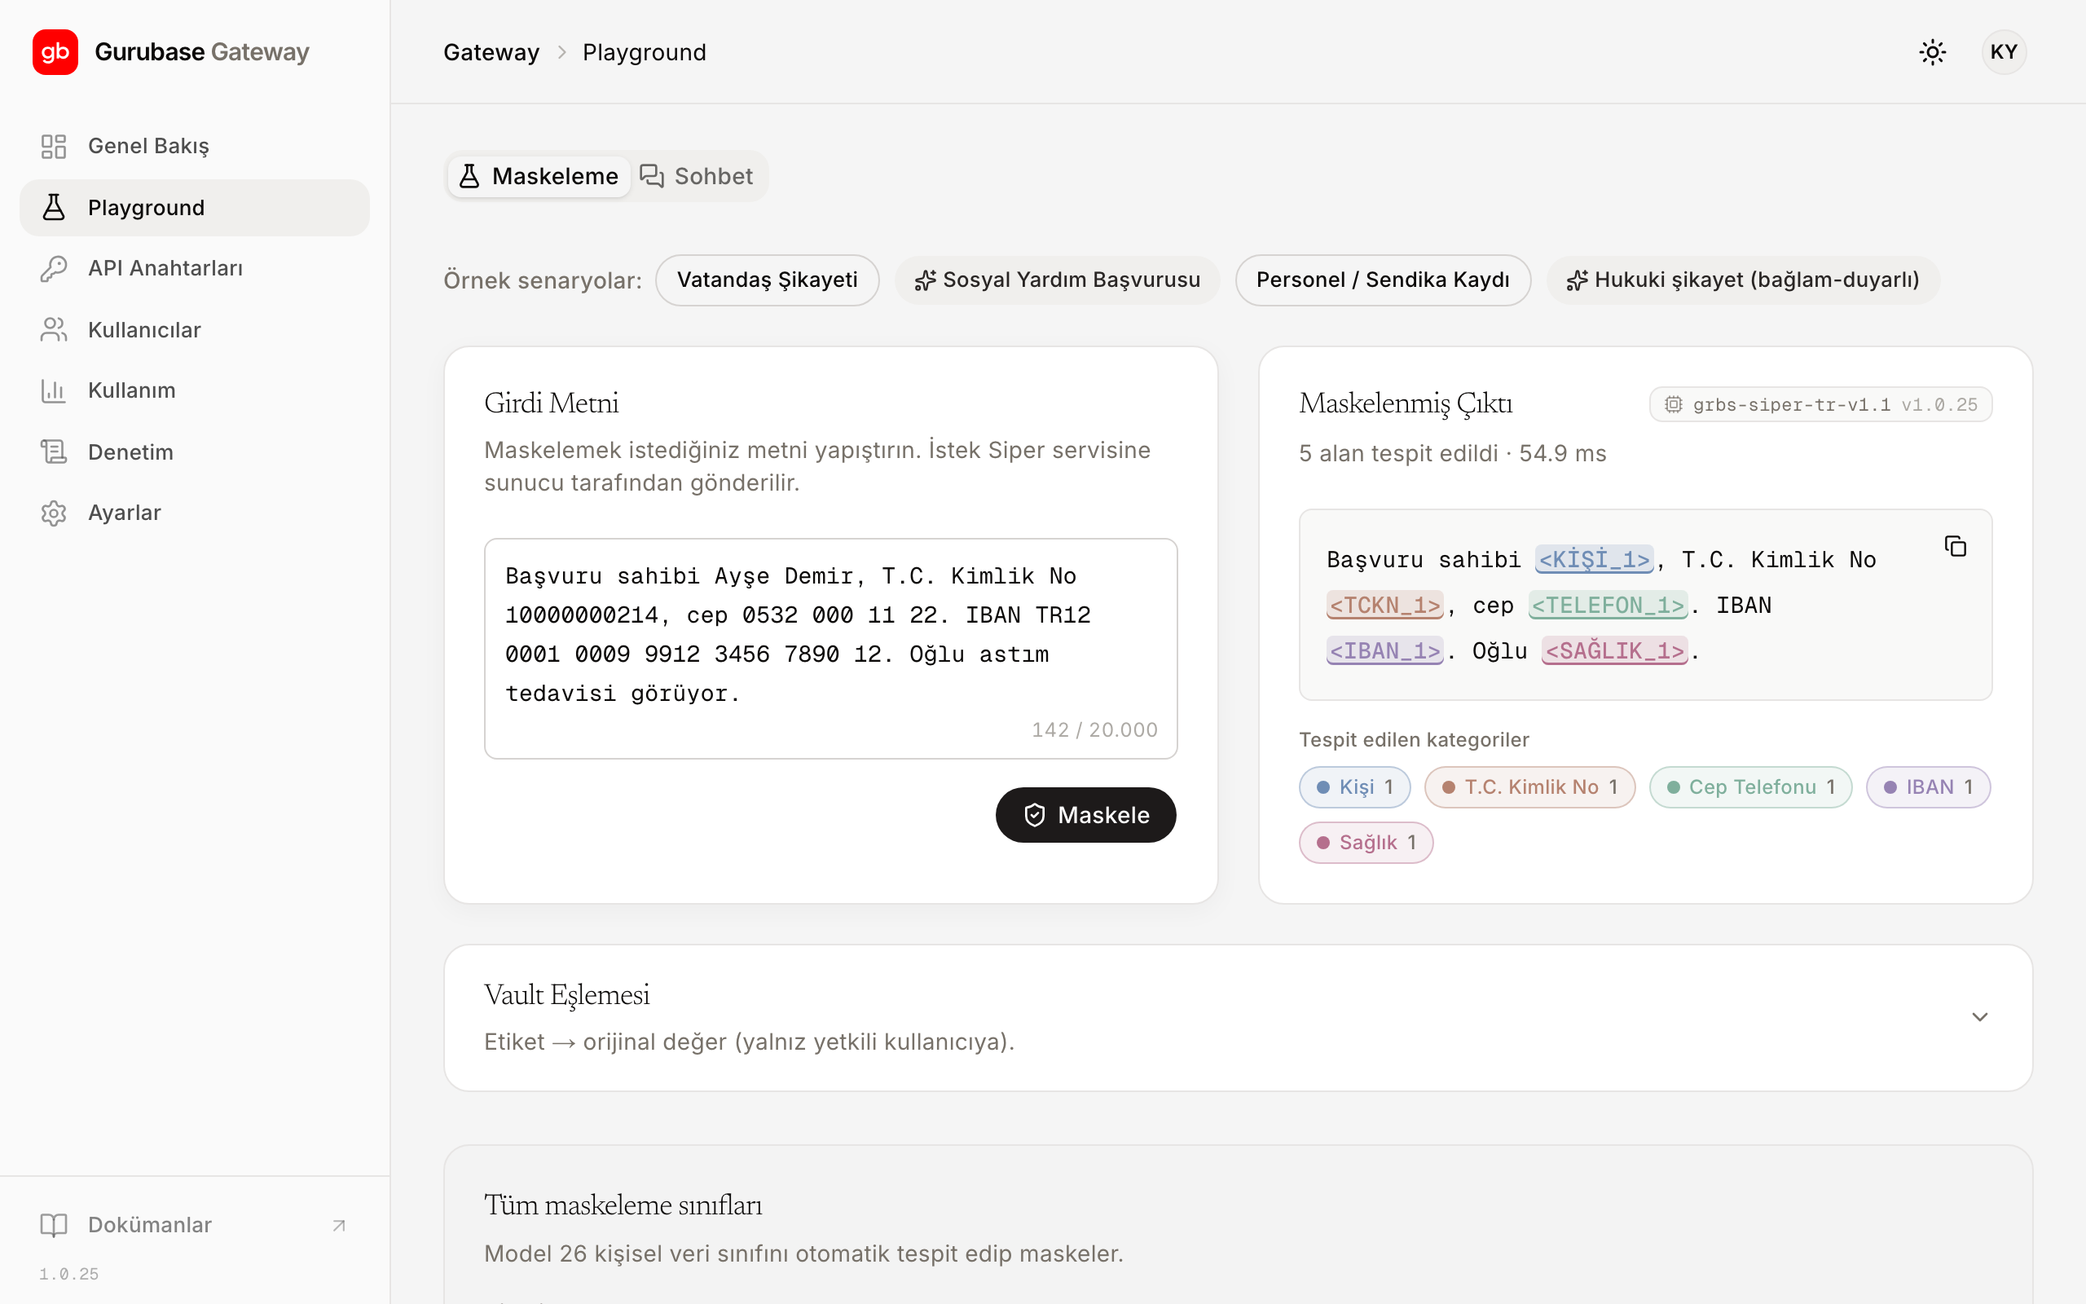
Task: Click the Gateway breadcrumb link
Action: coord(491,53)
